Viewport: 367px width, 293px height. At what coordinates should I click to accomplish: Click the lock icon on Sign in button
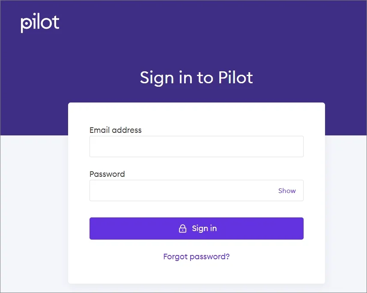182,229
